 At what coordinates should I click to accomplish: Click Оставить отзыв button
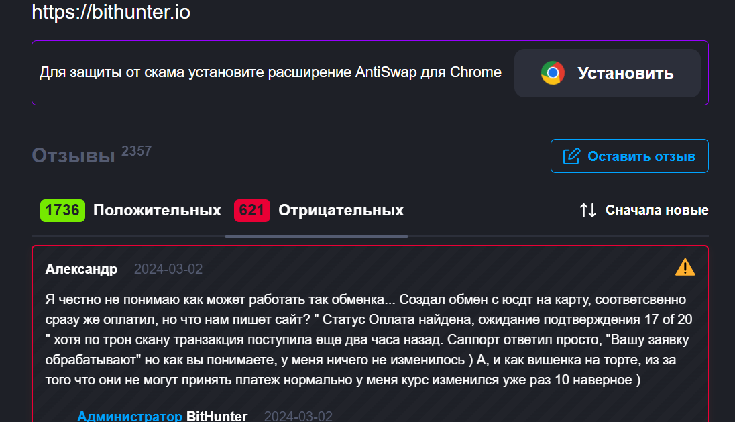pyautogui.click(x=630, y=156)
